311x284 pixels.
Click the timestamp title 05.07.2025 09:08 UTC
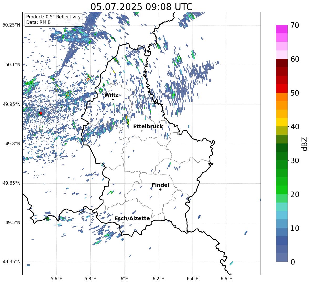(141, 7)
